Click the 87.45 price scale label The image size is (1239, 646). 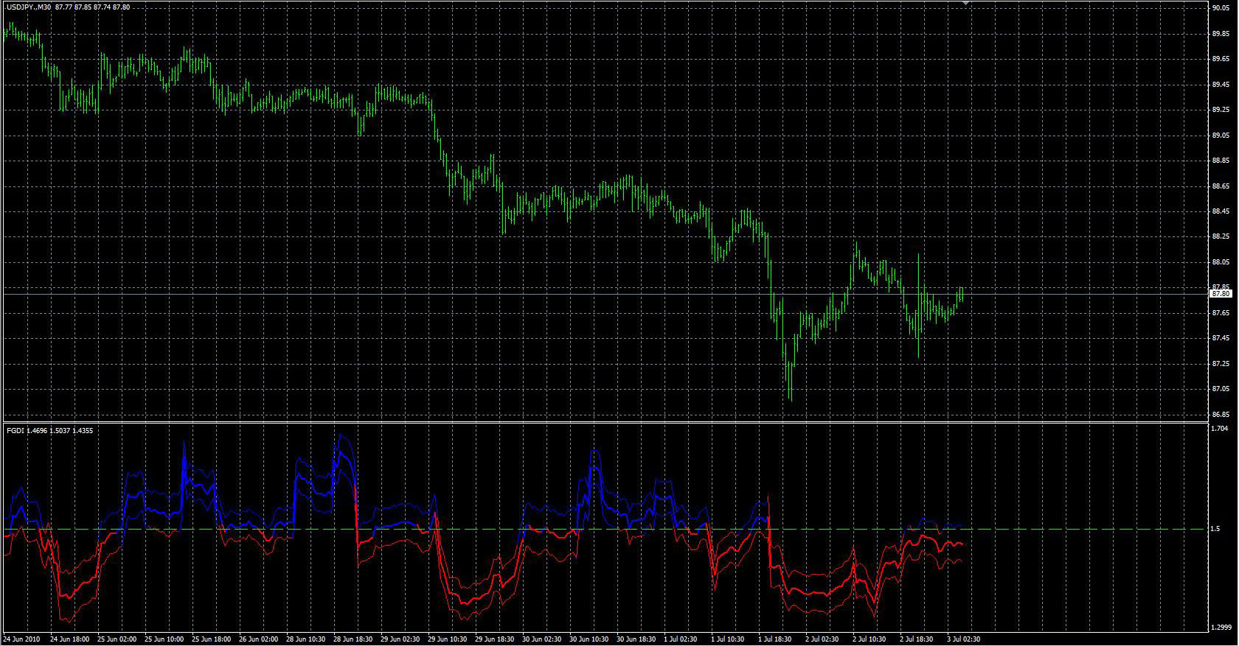click(x=1221, y=338)
